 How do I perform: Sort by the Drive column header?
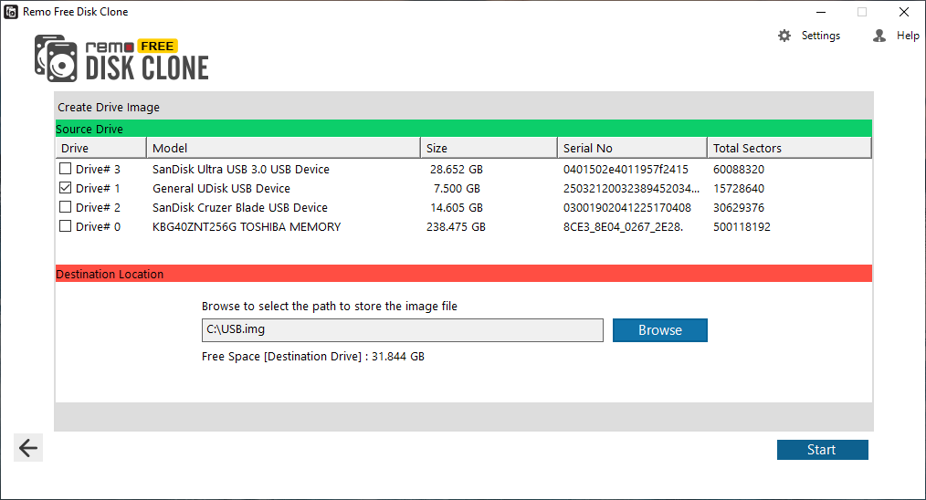[x=101, y=148]
